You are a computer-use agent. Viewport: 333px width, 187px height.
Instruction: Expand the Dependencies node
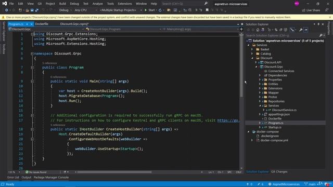tap(260, 75)
